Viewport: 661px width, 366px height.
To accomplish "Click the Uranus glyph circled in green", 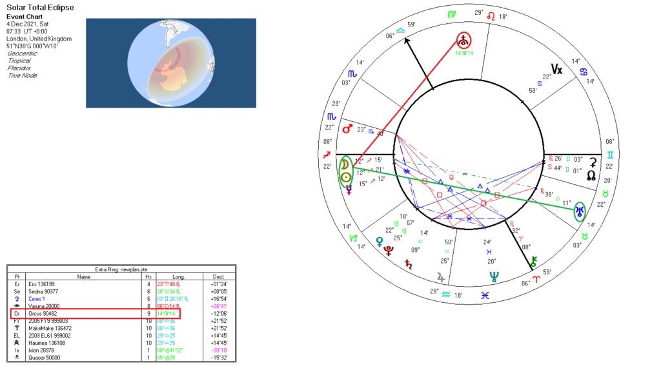I will 580,211.
